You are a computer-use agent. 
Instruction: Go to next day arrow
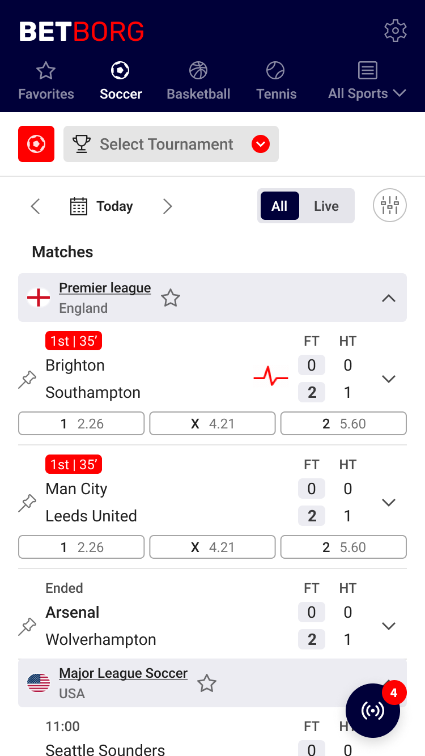point(167,206)
